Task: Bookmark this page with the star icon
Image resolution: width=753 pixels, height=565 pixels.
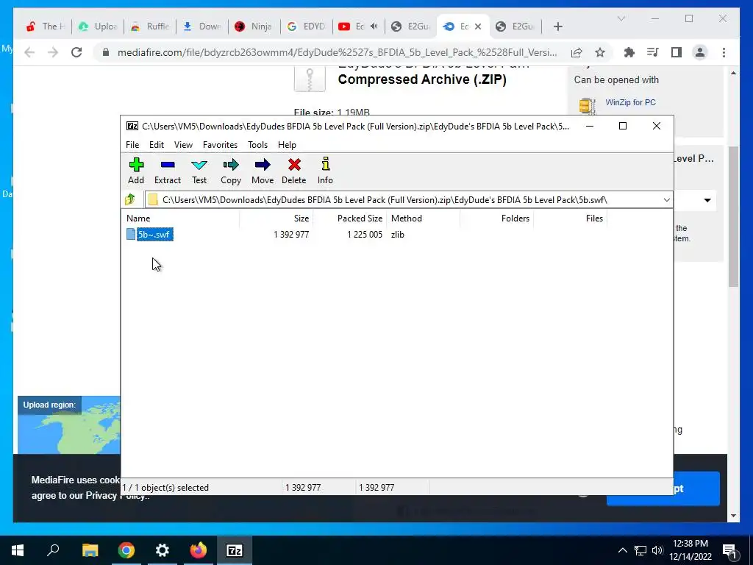Action: coord(600,52)
